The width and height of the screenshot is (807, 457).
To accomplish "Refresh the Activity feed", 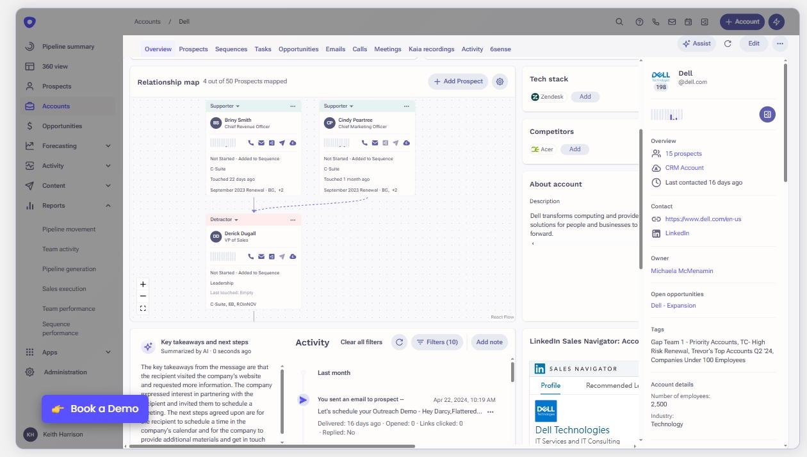I will click(x=399, y=342).
